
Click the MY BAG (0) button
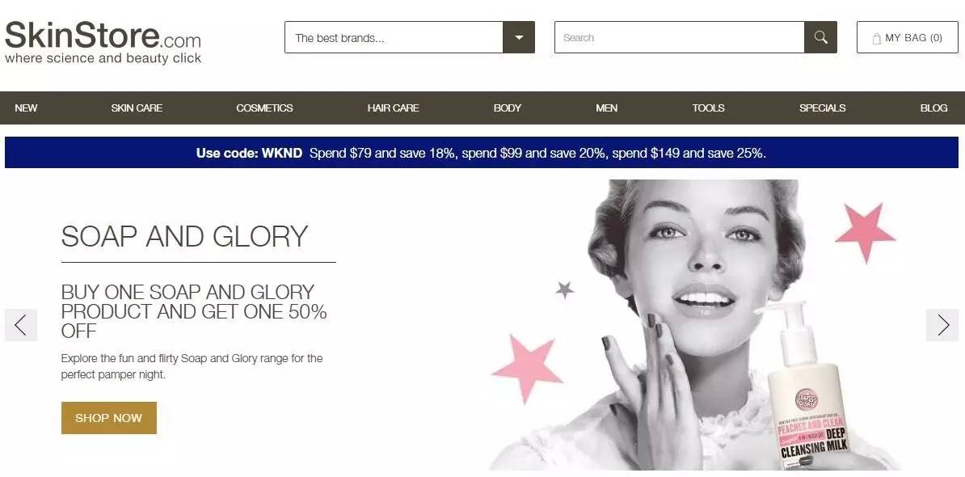point(907,37)
